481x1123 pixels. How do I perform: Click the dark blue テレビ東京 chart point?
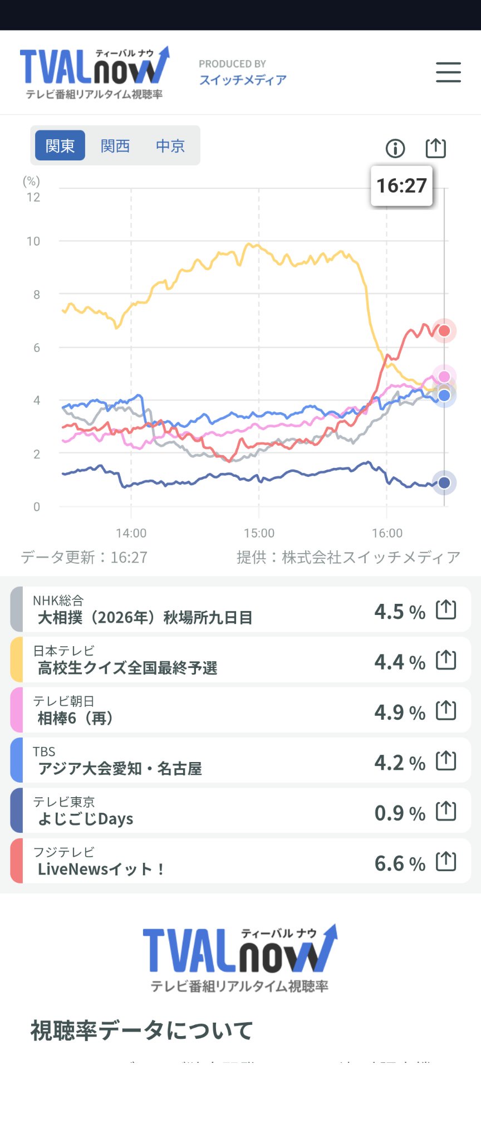tap(444, 482)
